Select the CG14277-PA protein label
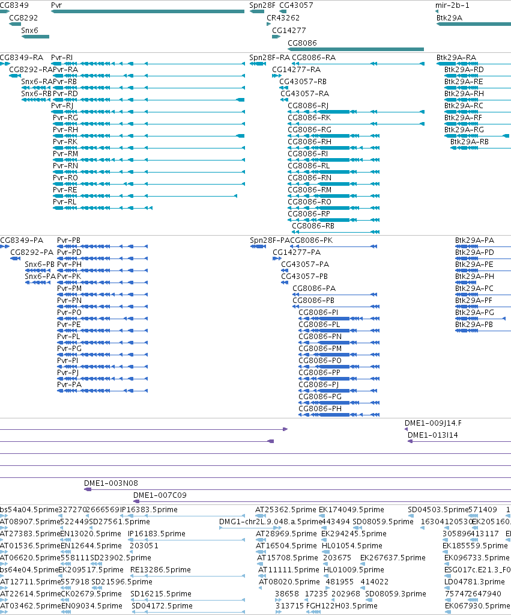511x615 pixels. click(297, 252)
